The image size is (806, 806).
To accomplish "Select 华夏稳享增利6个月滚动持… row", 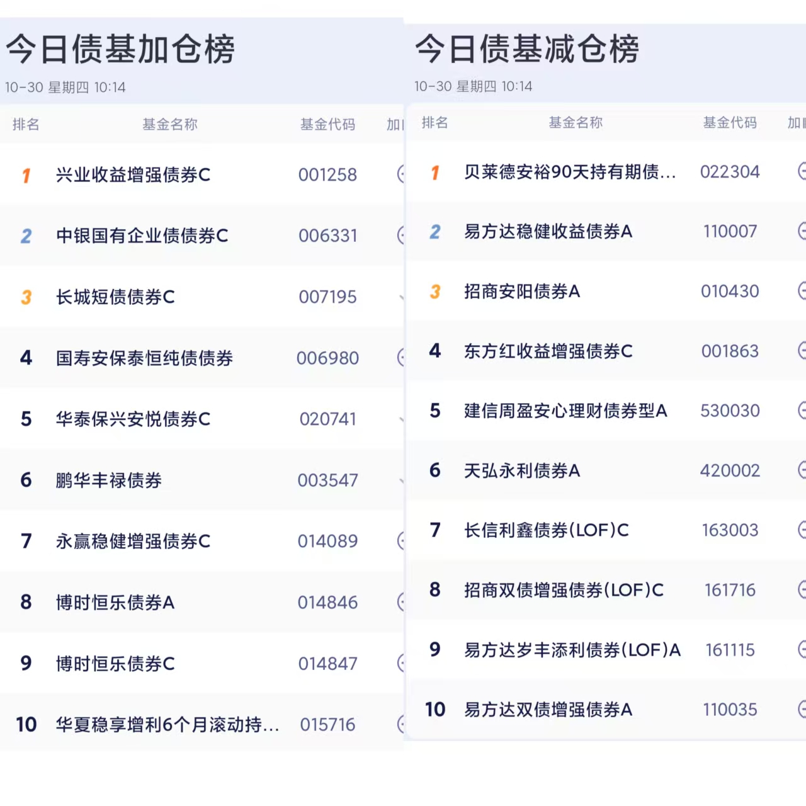I will point(201,724).
